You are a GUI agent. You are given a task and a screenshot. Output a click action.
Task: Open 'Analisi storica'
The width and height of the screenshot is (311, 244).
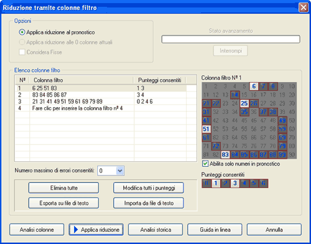point(155,230)
